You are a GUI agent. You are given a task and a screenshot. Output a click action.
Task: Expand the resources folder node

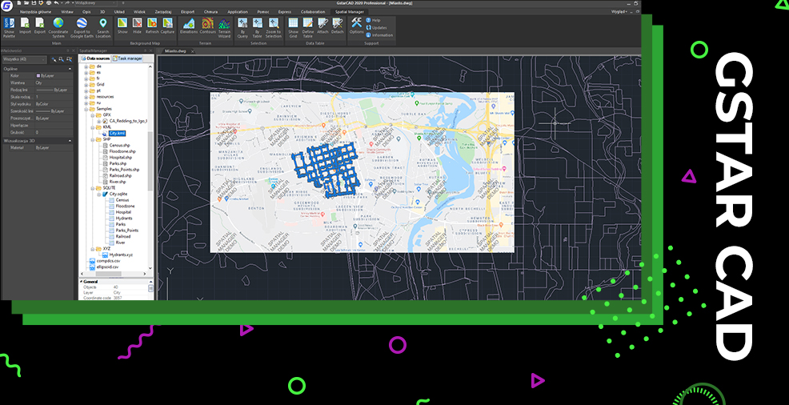(x=86, y=96)
